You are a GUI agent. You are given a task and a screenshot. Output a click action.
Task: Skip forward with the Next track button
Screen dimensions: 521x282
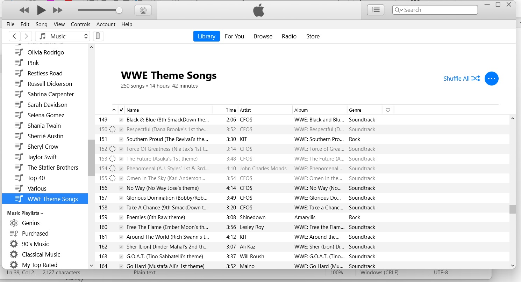pyautogui.click(x=58, y=10)
